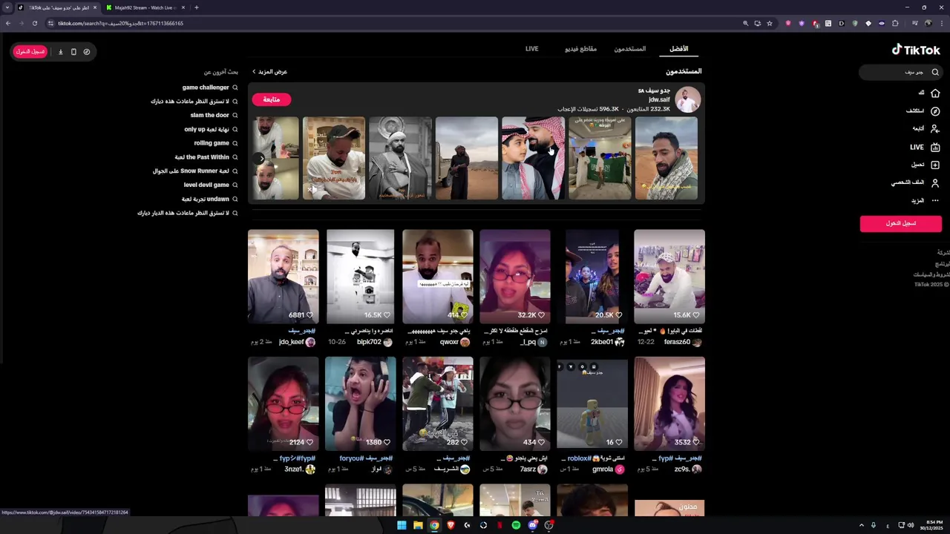Open the browser extensions puzzle icon
950x534 pixels.
[x=895, y=23]
